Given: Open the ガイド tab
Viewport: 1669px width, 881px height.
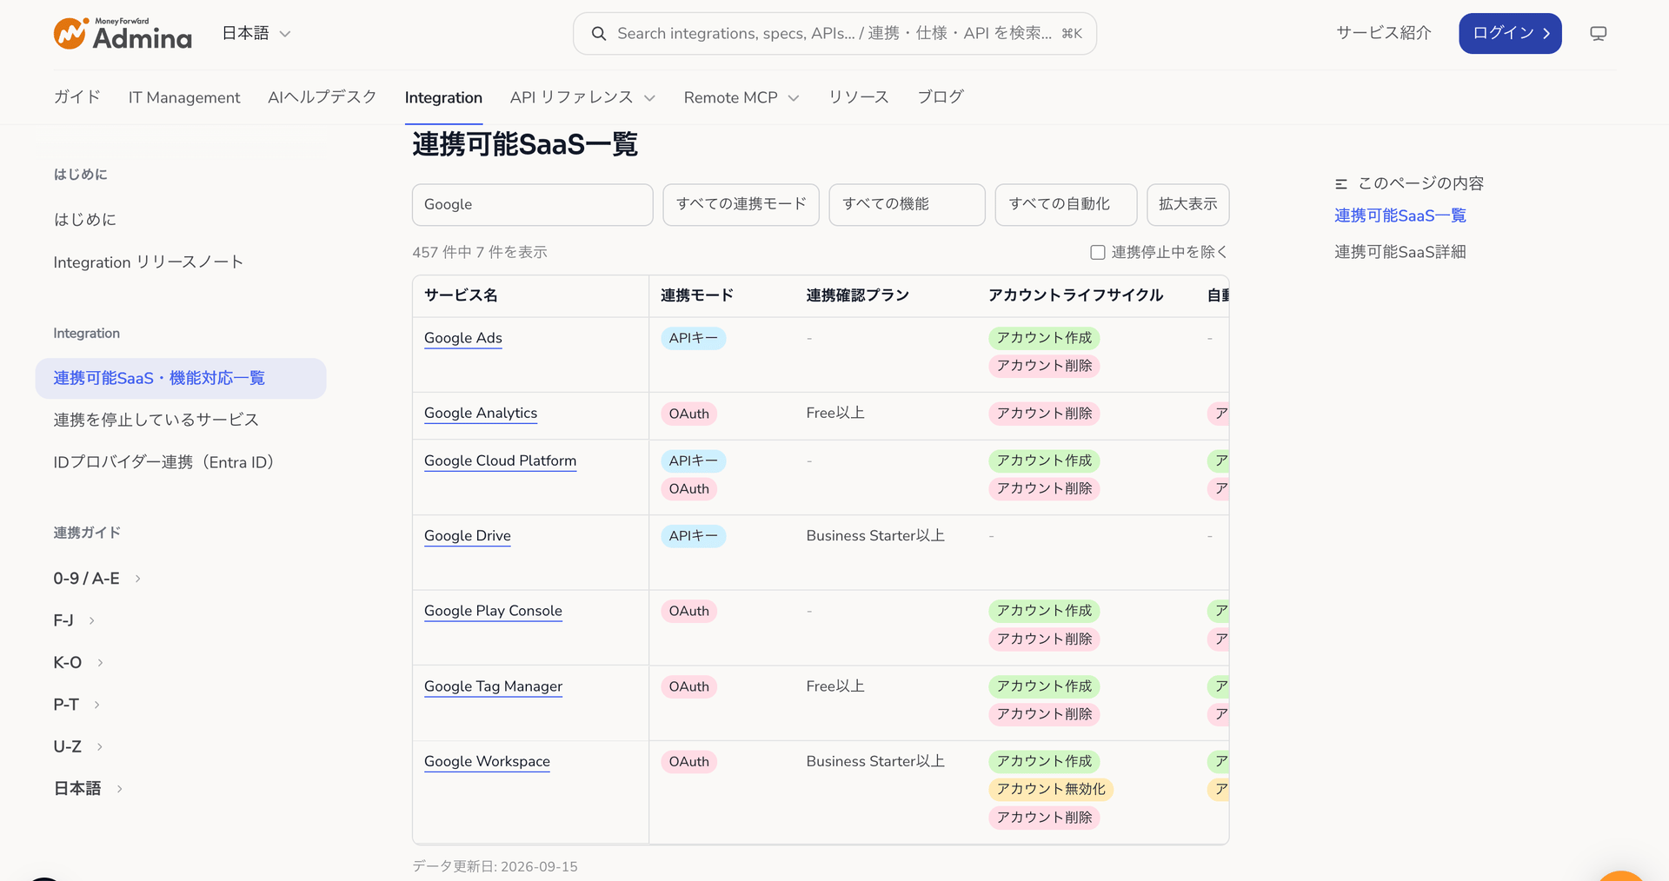Looking at the screenshot, I should click(77, 97).
